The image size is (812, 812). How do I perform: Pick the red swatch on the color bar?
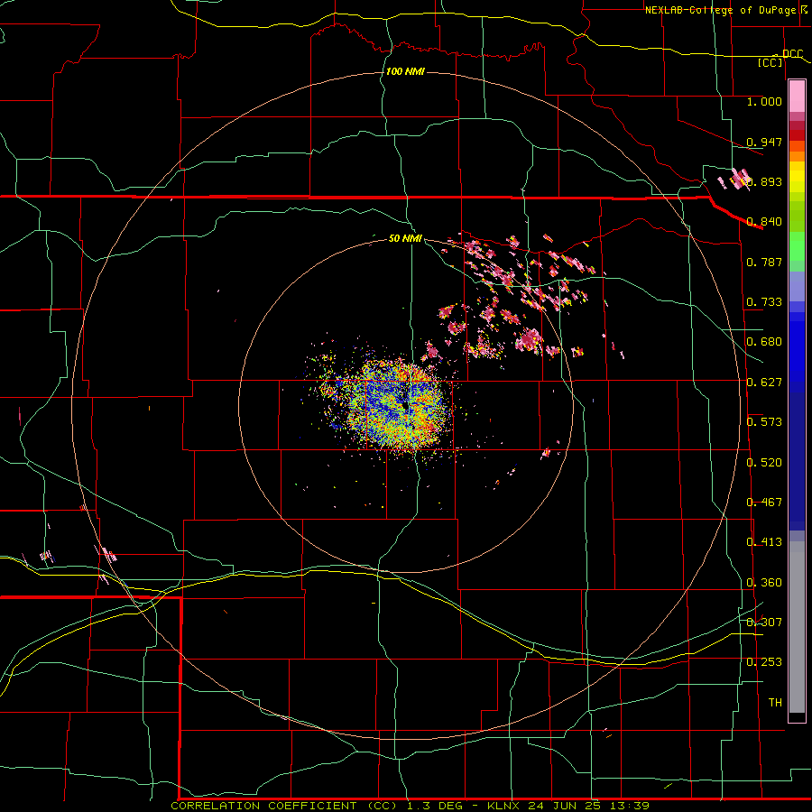pyautogui.click(x=797, y=135)
